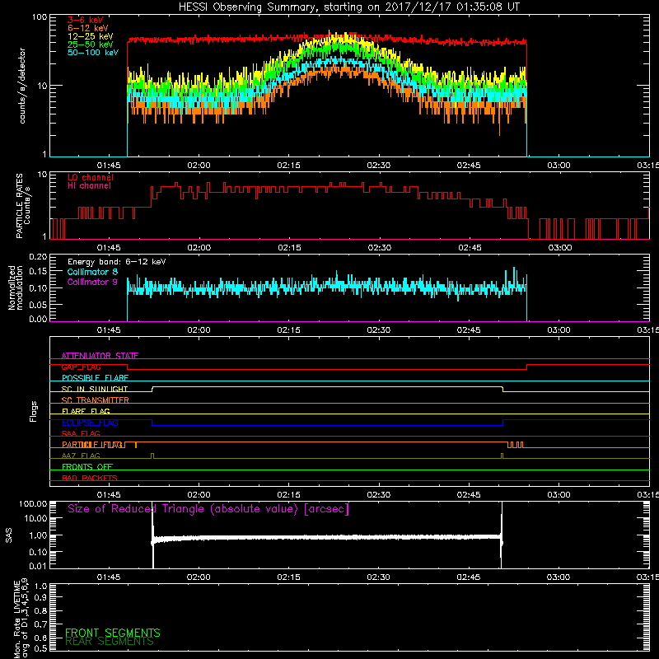Select the 12-25 keV yellow legend label
This screenshot has height=659, width=659.
[91, 36]
